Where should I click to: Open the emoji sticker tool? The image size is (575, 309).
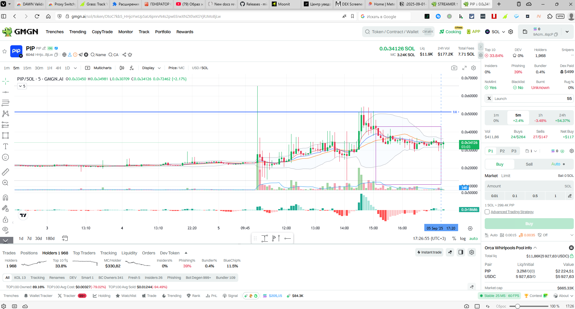coord(5,157)
